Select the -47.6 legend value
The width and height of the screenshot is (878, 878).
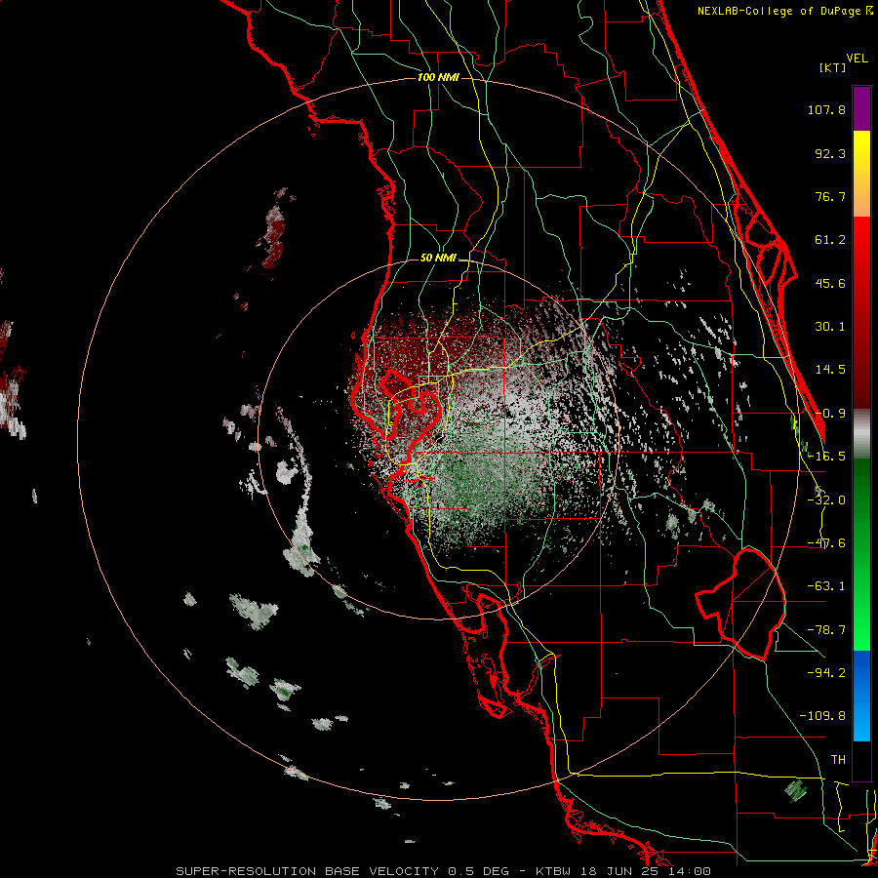point(826,543)
